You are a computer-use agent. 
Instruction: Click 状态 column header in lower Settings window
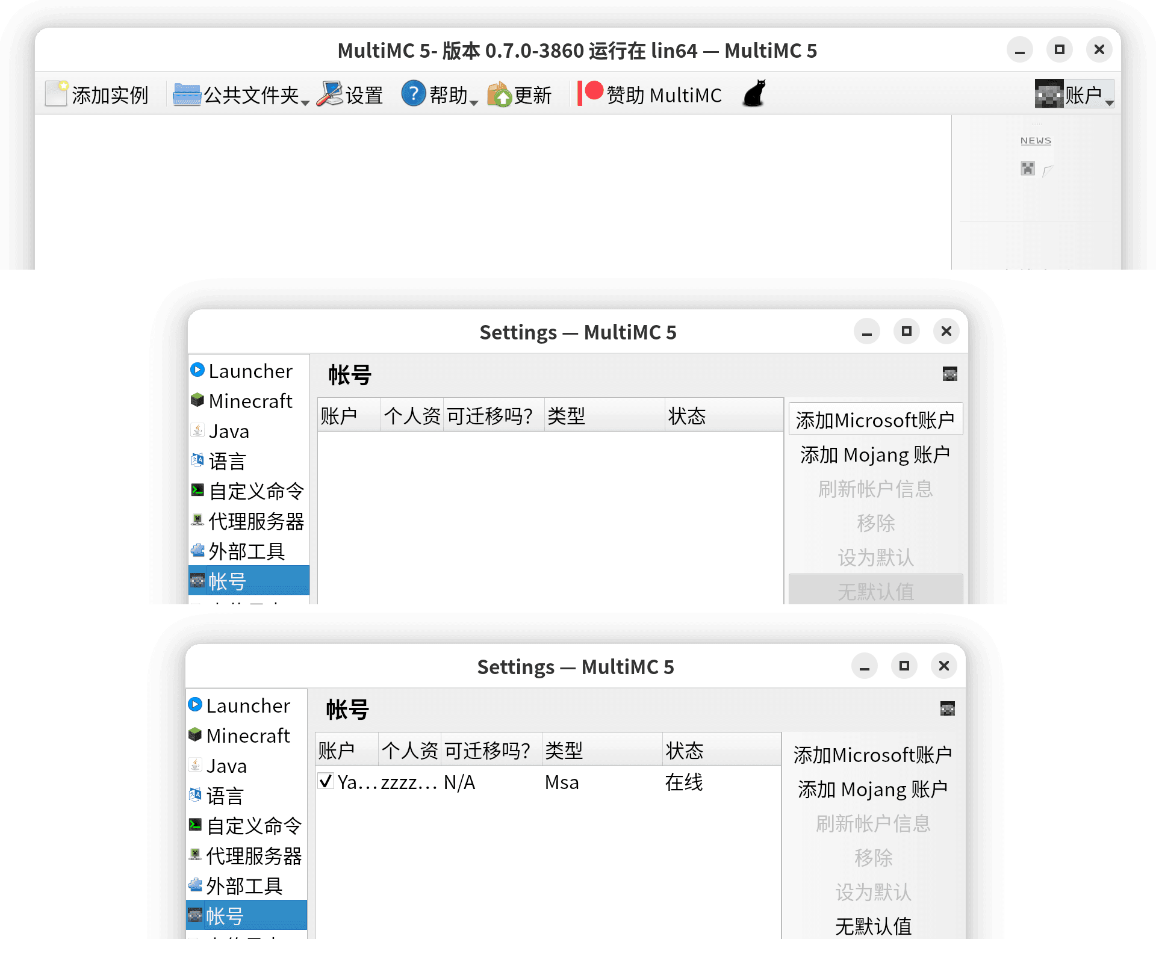(721, 750)
